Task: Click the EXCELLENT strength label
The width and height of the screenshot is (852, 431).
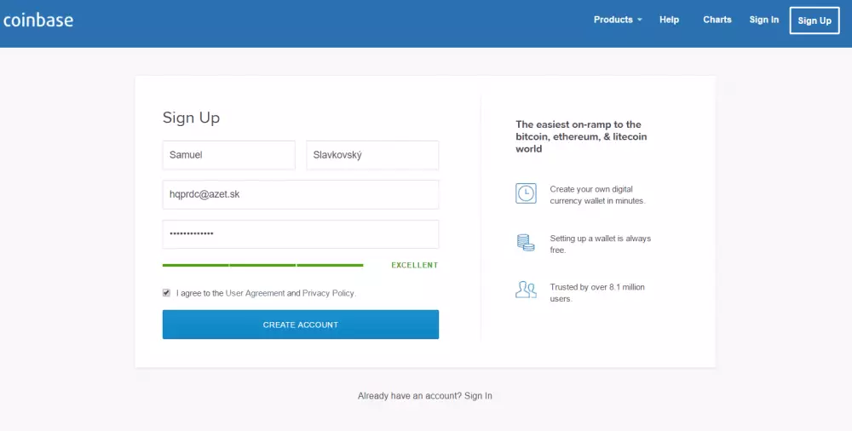Action: pos(415,265)
